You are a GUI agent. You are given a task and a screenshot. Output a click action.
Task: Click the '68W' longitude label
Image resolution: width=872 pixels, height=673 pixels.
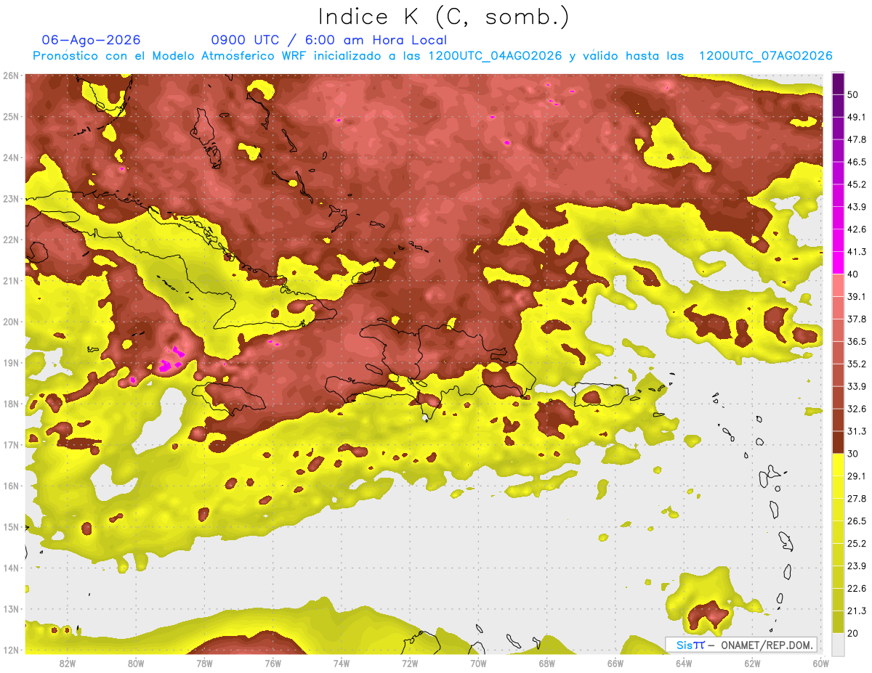point(546,664)
